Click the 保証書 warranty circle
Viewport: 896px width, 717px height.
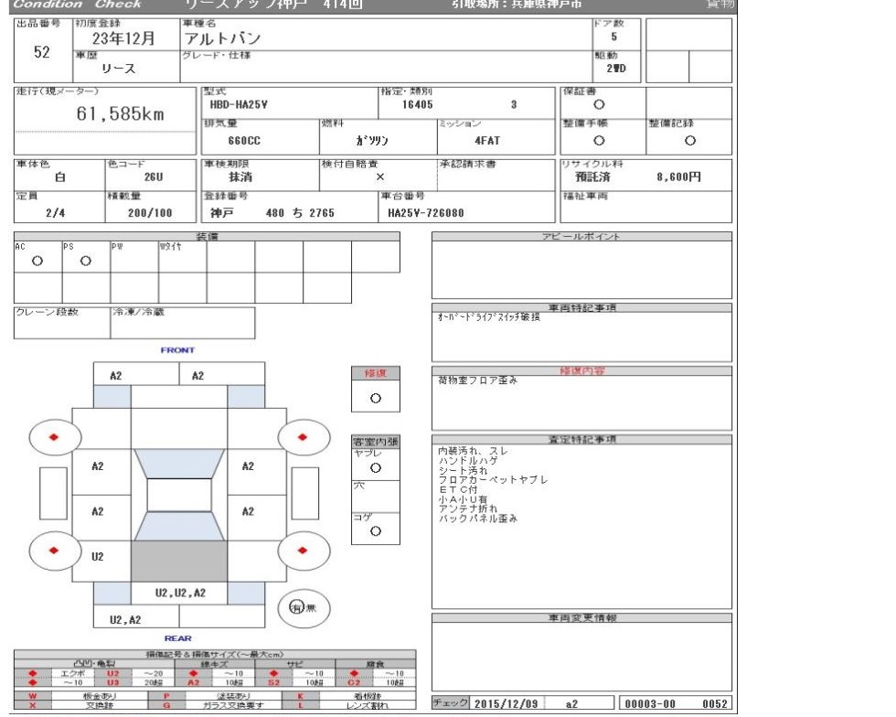[599, 105]
